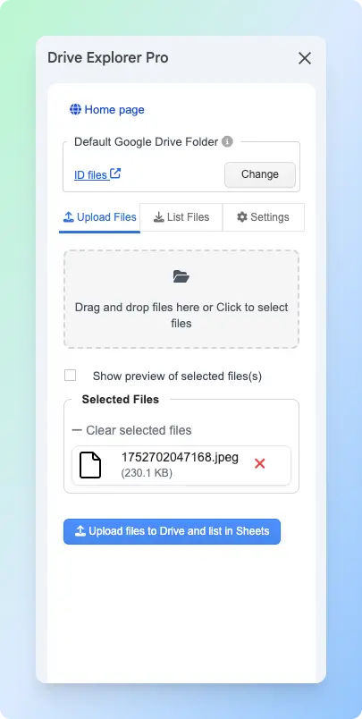Click the download icon in List Files tab
Viewport: 362px width, 719px height.
tap(158, 217)
